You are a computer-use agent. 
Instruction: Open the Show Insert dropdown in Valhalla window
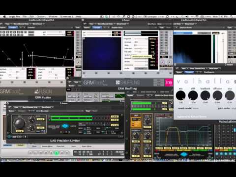215,68
